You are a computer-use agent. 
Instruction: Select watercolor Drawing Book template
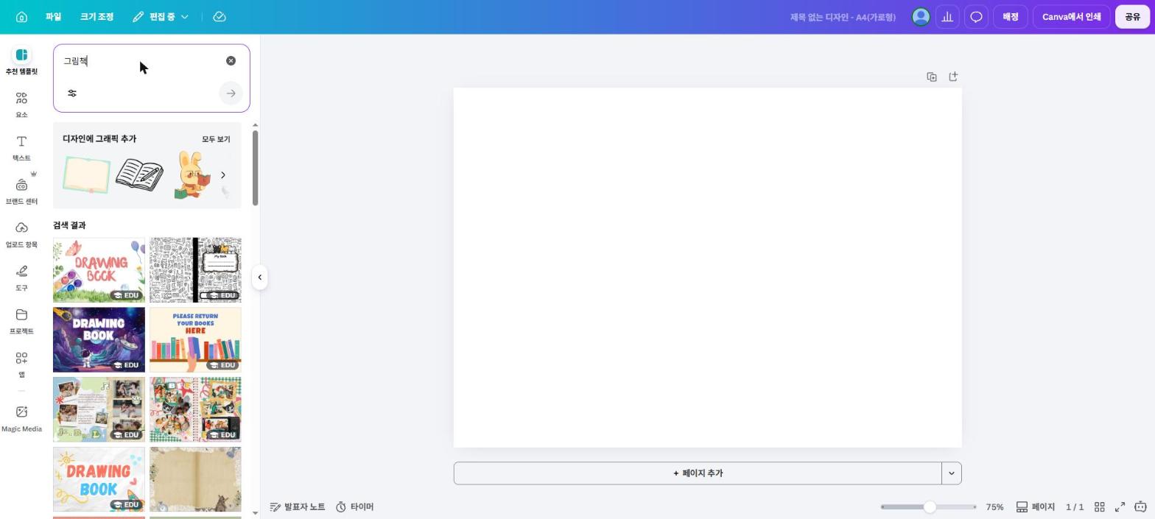point(99,270)
